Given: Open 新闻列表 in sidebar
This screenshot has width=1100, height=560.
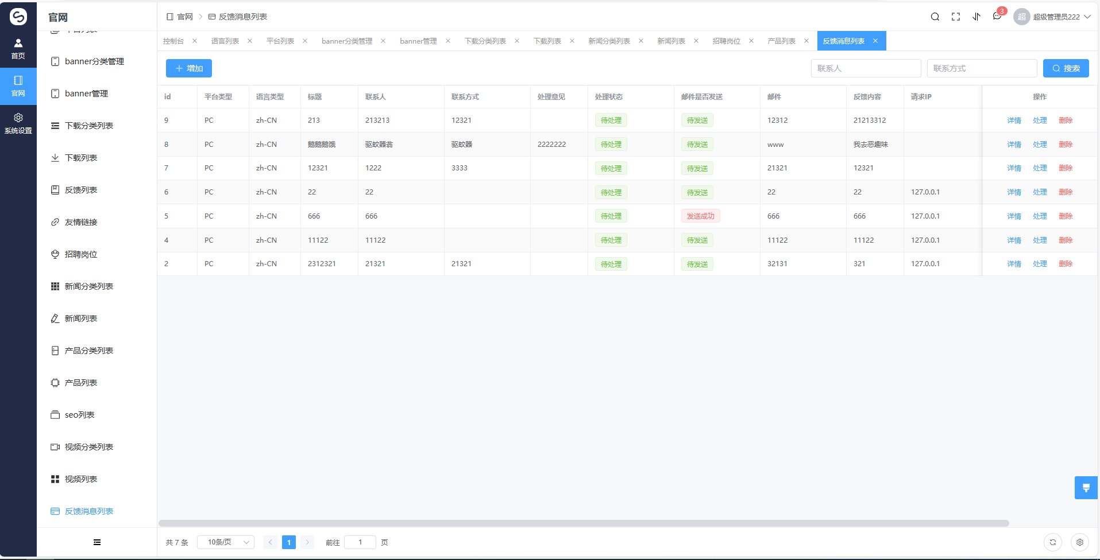Looking at the screenshot, I should coord(97,318).
